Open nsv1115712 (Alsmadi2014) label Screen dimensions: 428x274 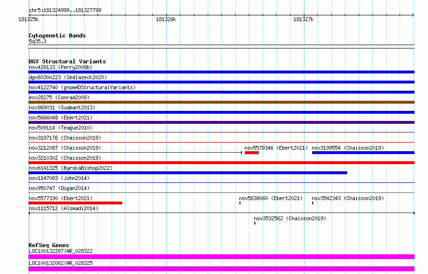point(63,208)
